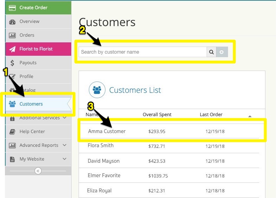The height and width of the screenshot is (198, 276).
Task: Click the Help Center book icon
Action: pos(12,132)
